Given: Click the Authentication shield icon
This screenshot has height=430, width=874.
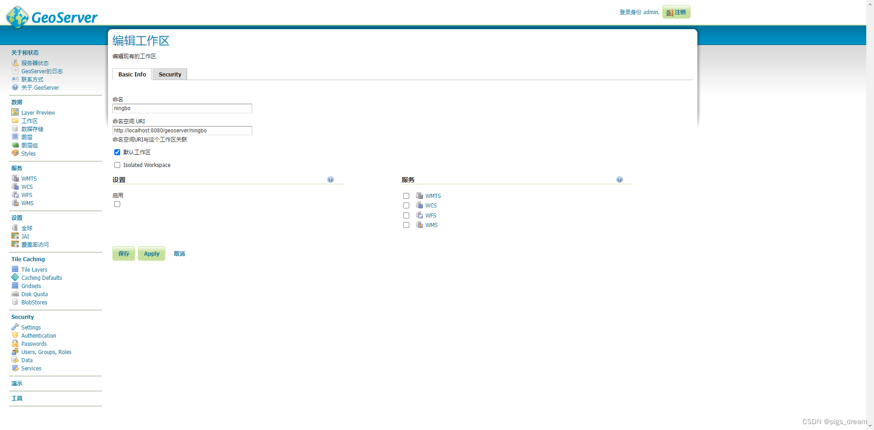Looking at the screenshot, I should pos(15,335).
